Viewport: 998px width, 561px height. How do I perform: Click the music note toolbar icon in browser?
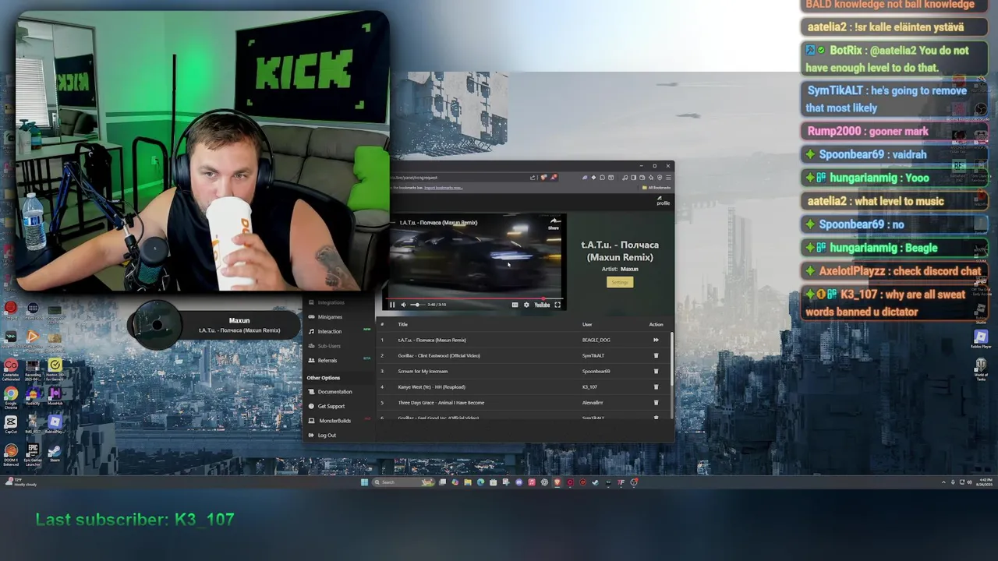[x=625, y=178]
